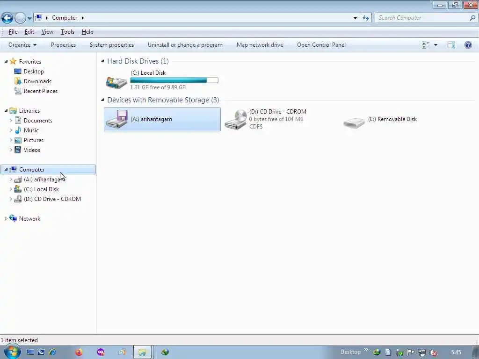Expand the Music library node
The image size is (479, 359).
coord(11,130)
